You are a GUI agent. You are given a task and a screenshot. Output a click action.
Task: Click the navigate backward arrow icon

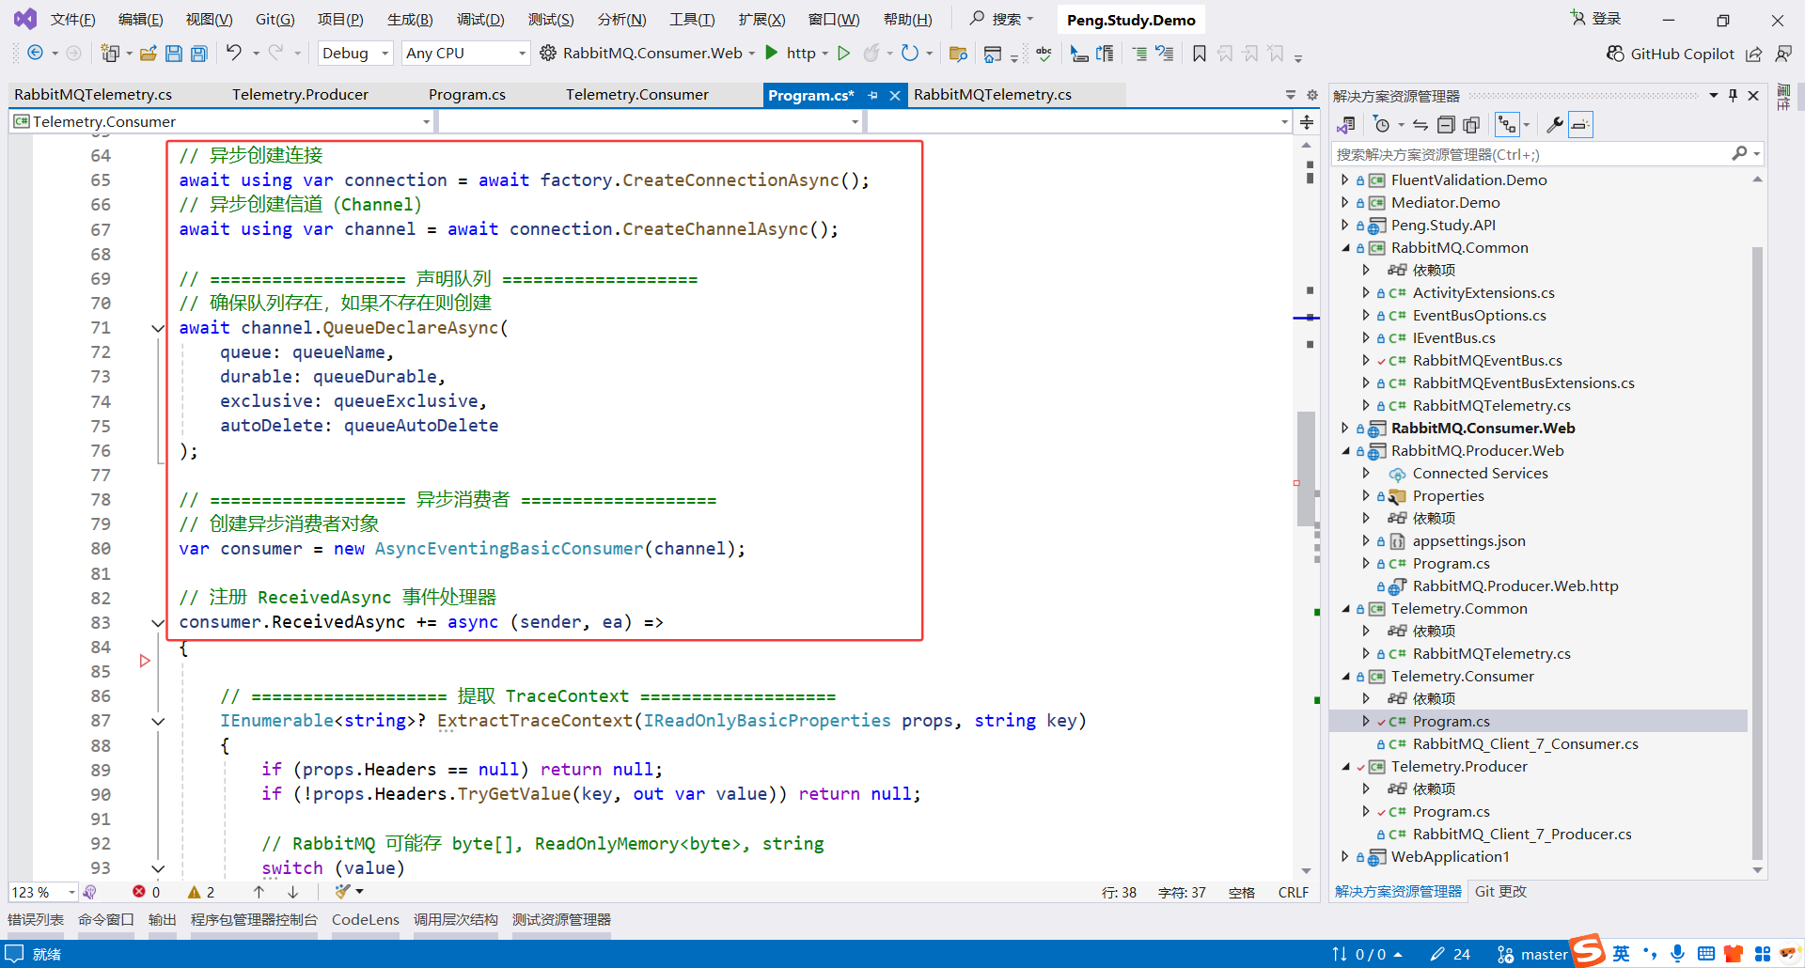[35, 53]
